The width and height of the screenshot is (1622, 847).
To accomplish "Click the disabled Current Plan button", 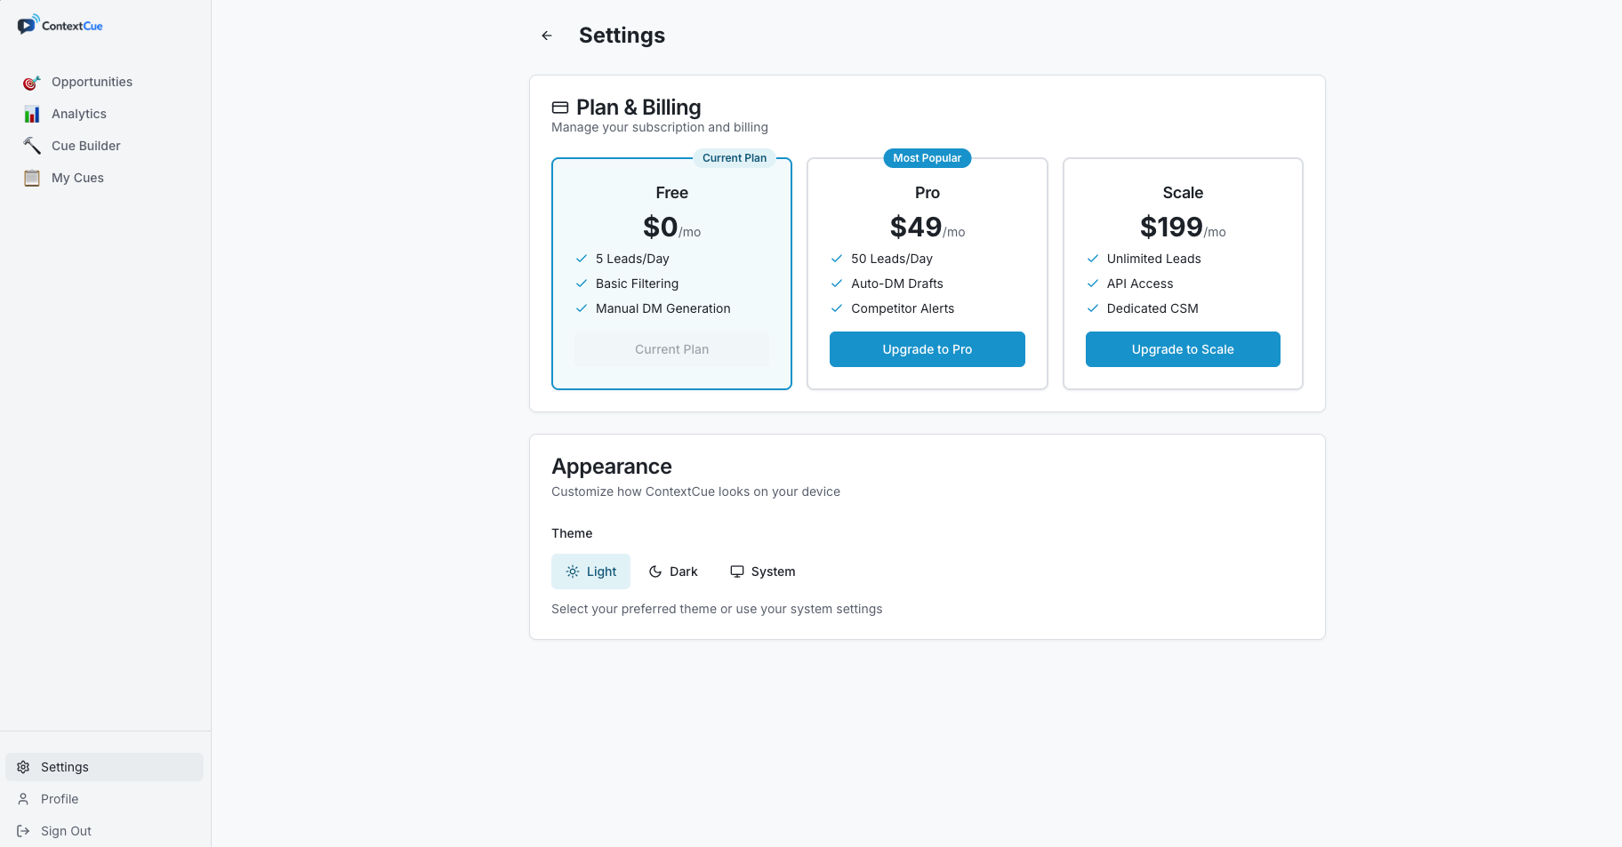I will (x=671, y=349).
